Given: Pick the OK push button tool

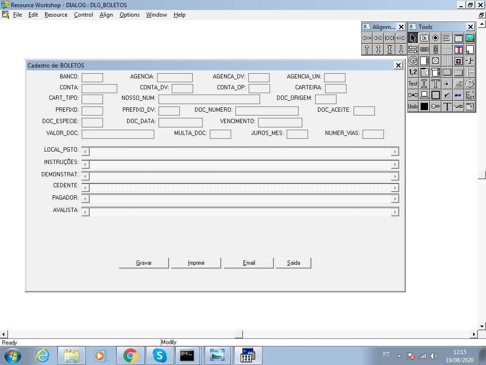Looking at the screenshot, I should (x=424, y=38).
